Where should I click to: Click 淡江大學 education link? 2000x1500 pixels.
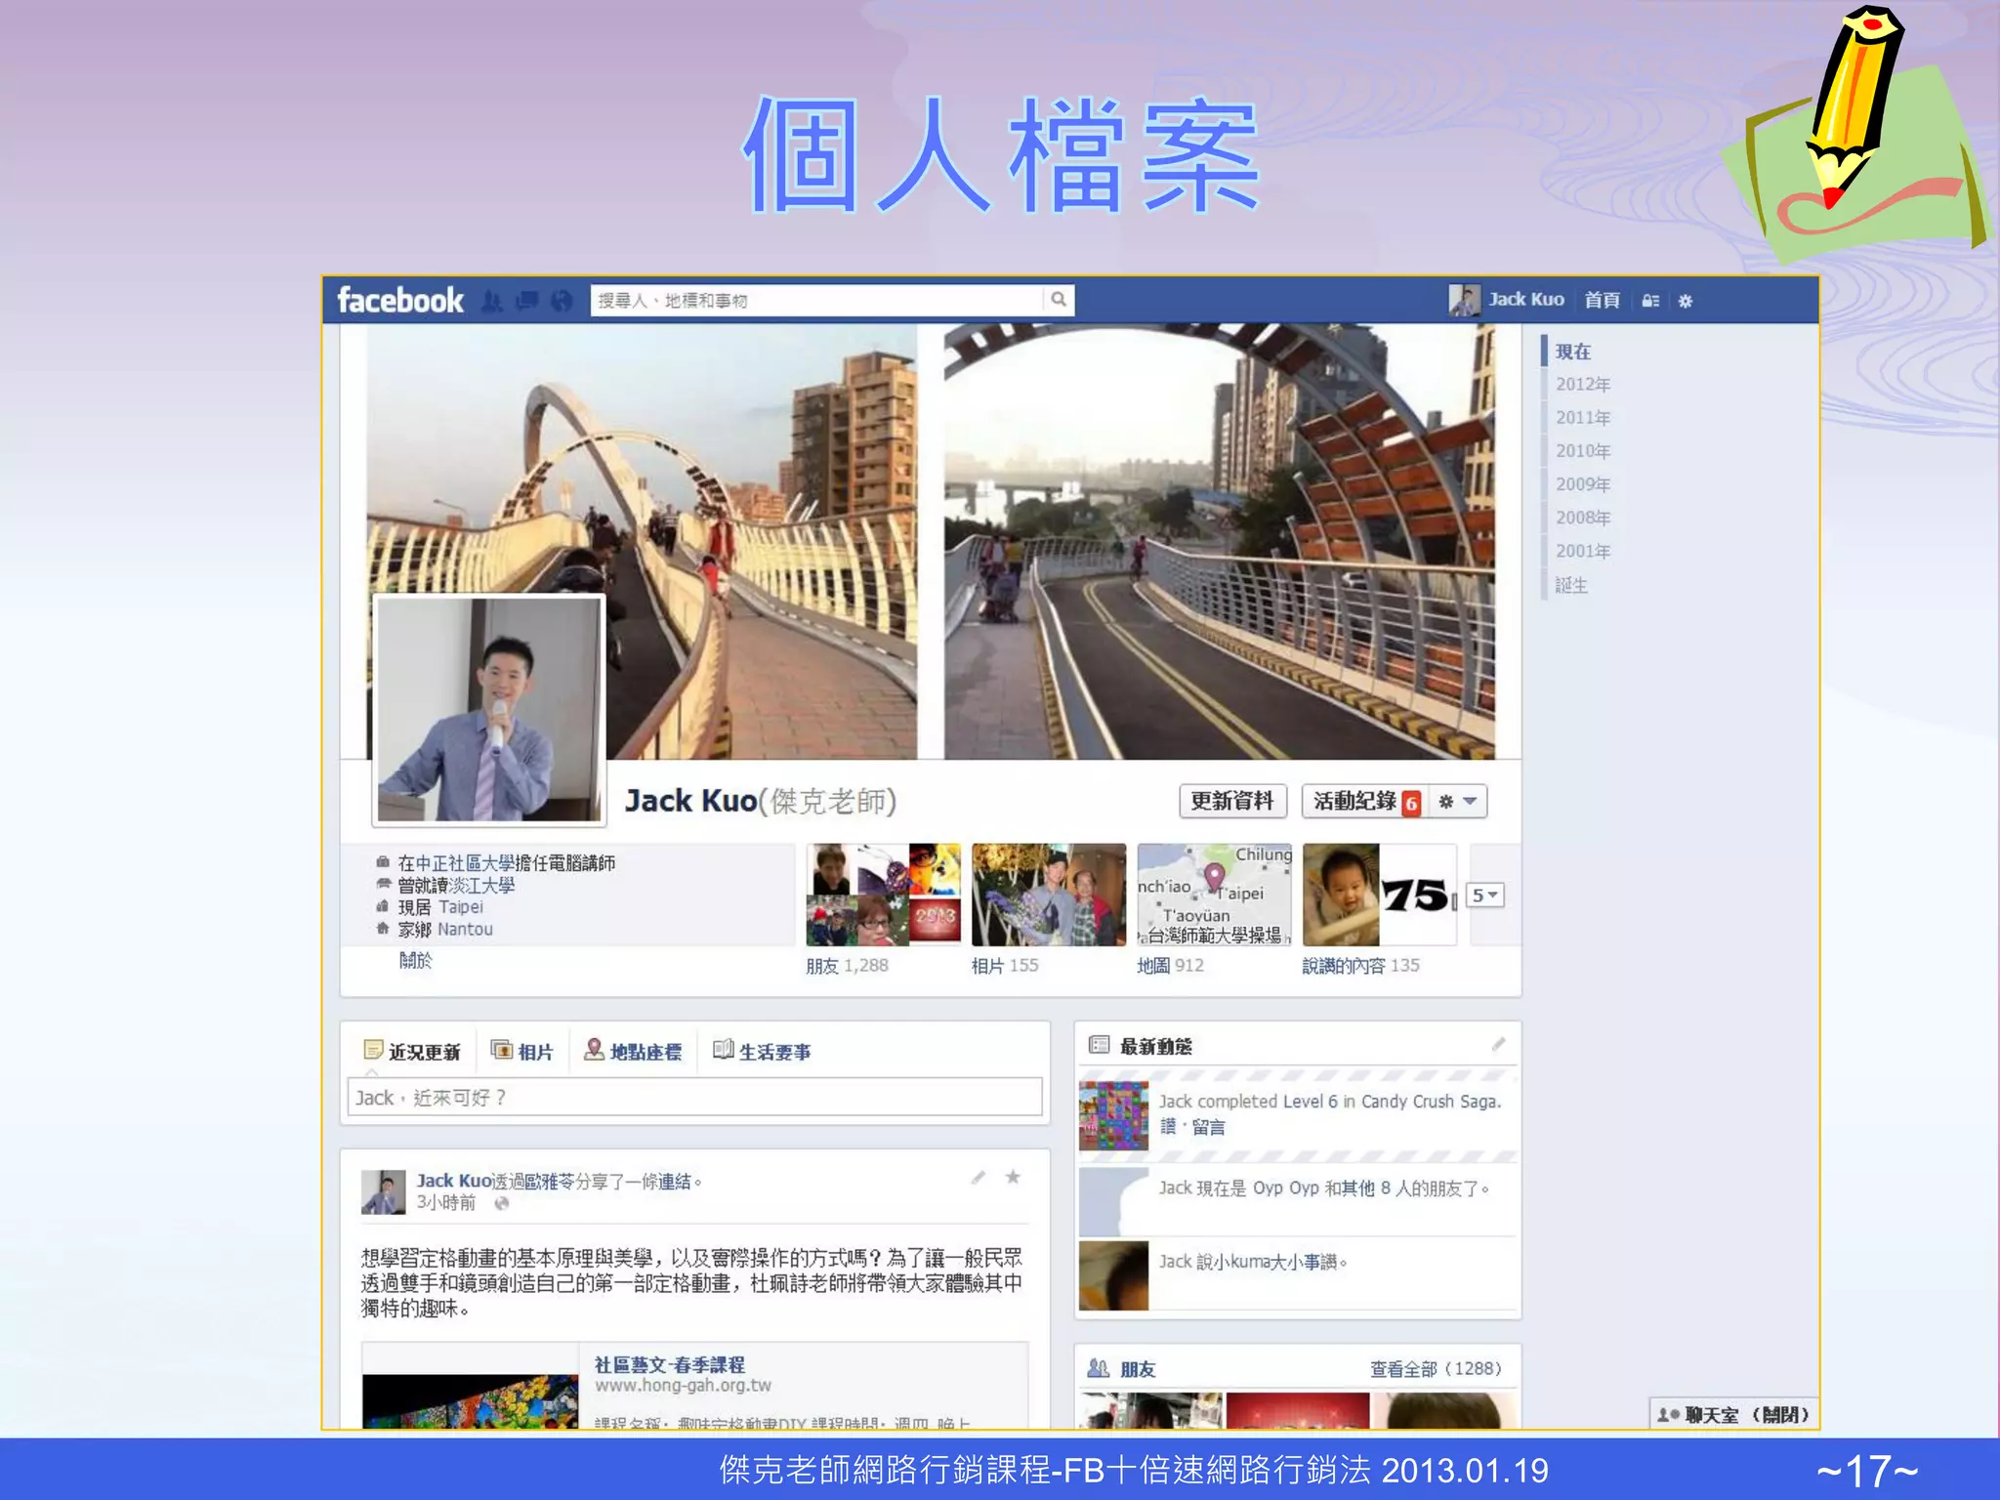[481, 886]
